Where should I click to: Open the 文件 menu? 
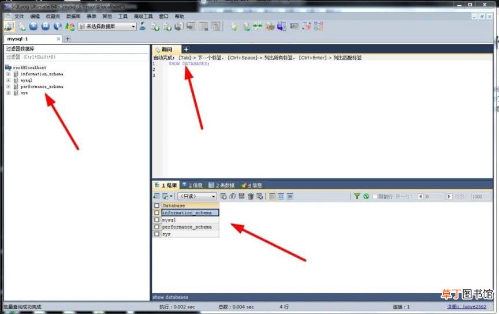click(19, 16)
